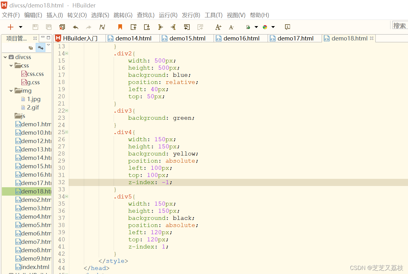
Task: Click the green run preview icon
Action: tap(248, 27)
